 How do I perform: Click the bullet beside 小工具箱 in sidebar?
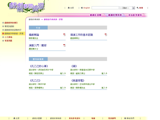click(x=3, y=37)
